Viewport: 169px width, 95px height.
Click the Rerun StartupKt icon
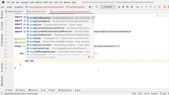(x=119, y=7)
